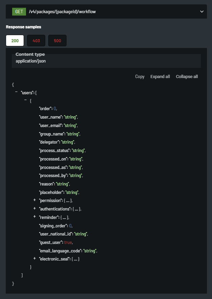Collapse the "users" array node
Viewport: 212px width, 299px height.
[x=16, y=92]
